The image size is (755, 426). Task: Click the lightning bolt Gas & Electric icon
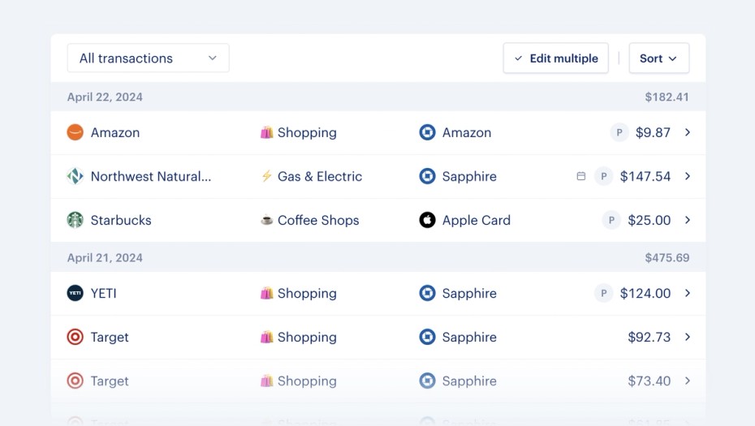pos(266,176)
